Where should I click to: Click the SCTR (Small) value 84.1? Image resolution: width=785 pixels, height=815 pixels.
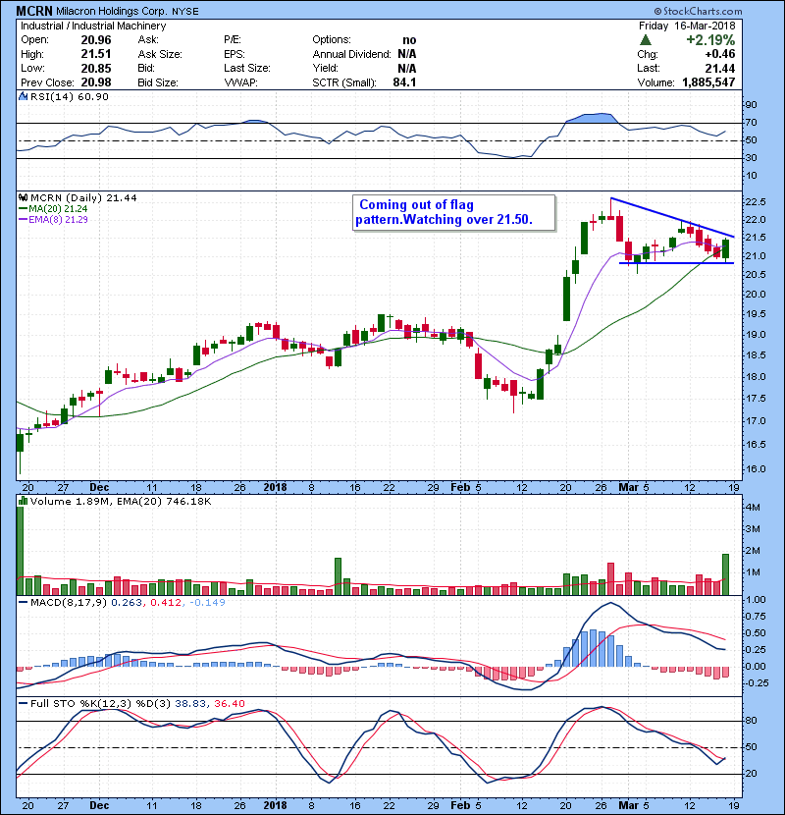tap(404, 82)
